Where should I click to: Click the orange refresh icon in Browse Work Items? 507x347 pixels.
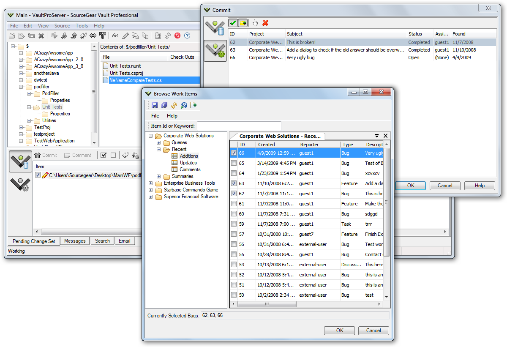tap(174, 105)
